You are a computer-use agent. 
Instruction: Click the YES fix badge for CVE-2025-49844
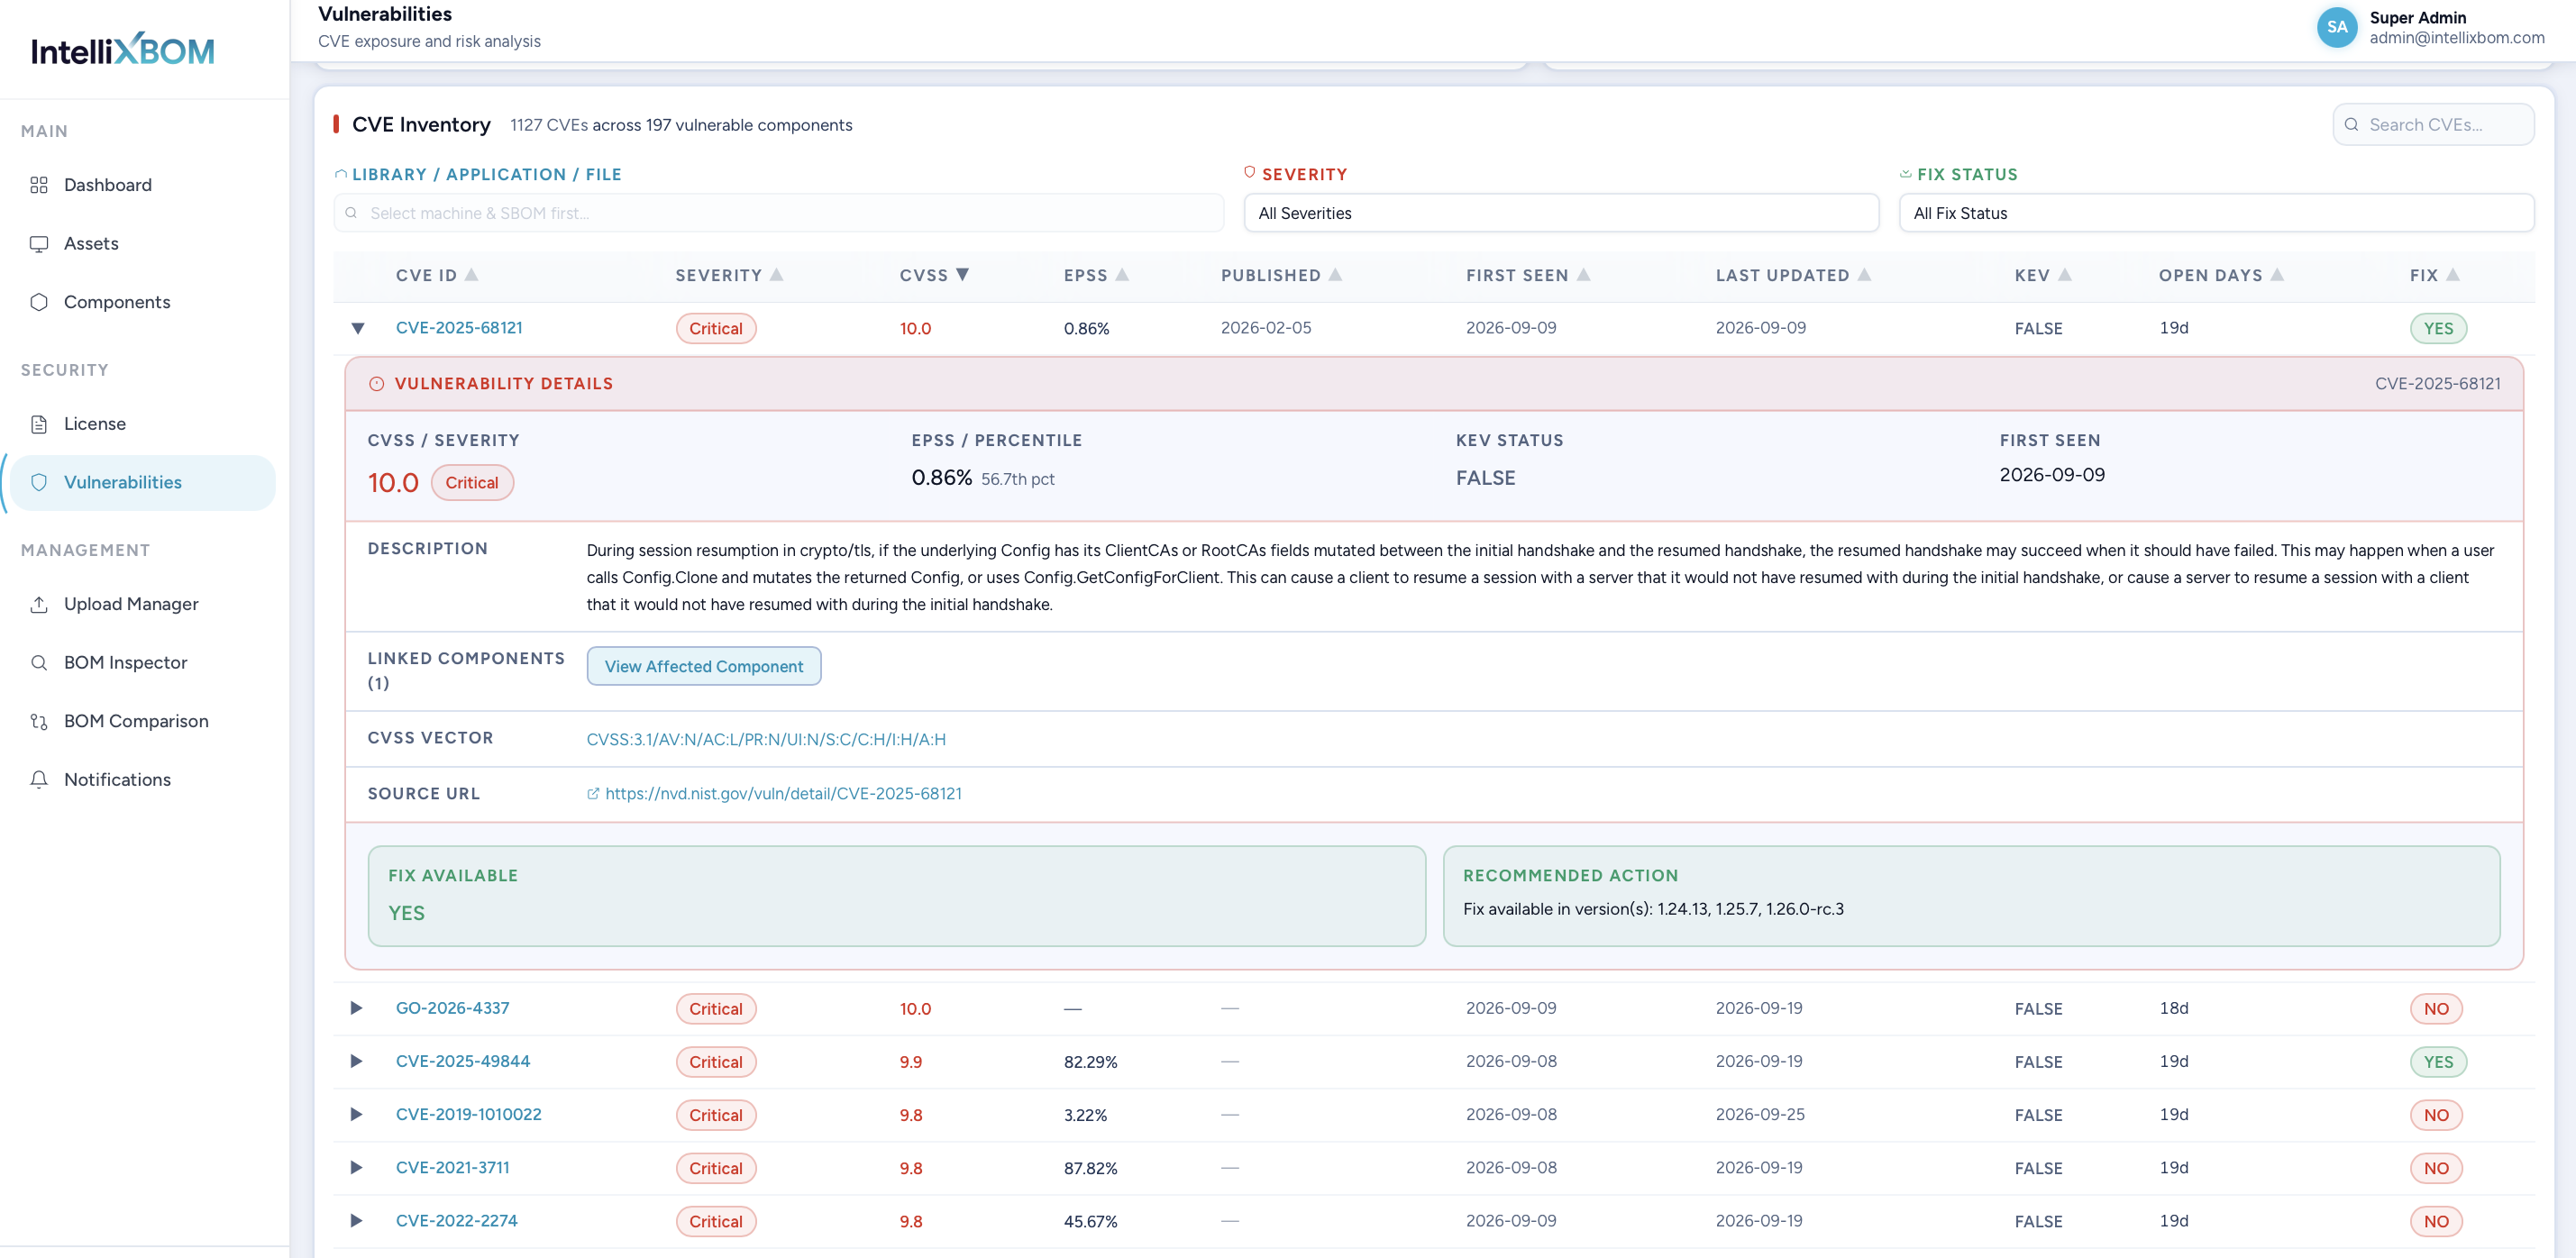[x=2438, y=1062]
